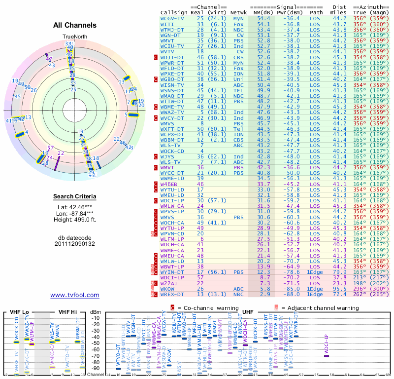Open the www.tvfool.com link
Screen dimensions: 394x379
(75, 295)
